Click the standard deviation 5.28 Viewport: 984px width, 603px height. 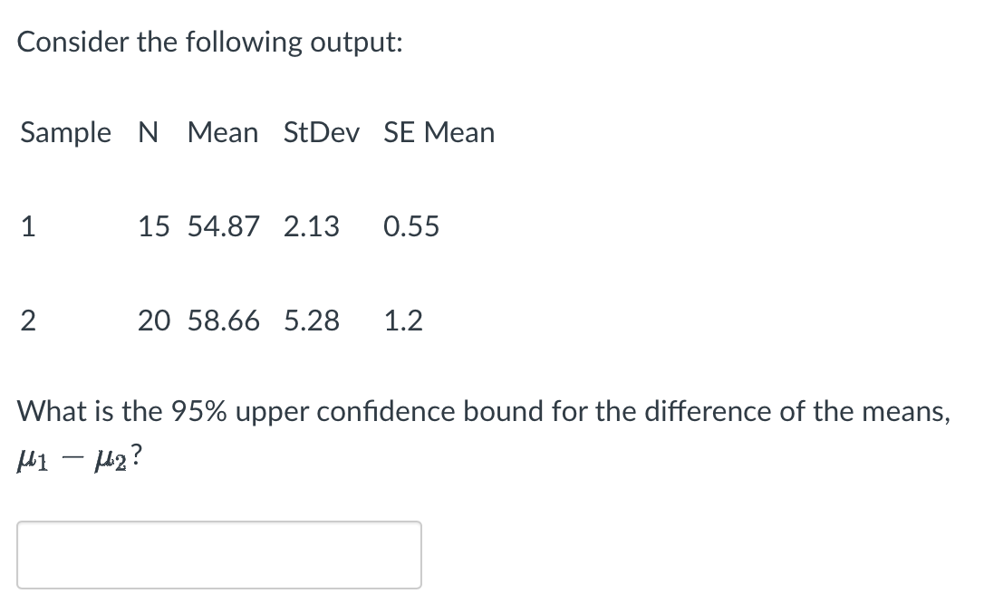point(312,321)
